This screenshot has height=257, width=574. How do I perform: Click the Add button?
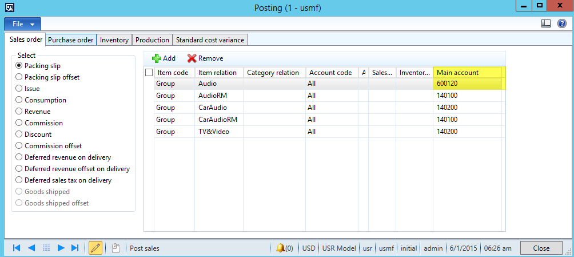coord(164,58)
